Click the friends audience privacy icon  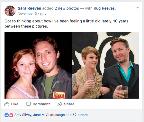tap(41, 14)
